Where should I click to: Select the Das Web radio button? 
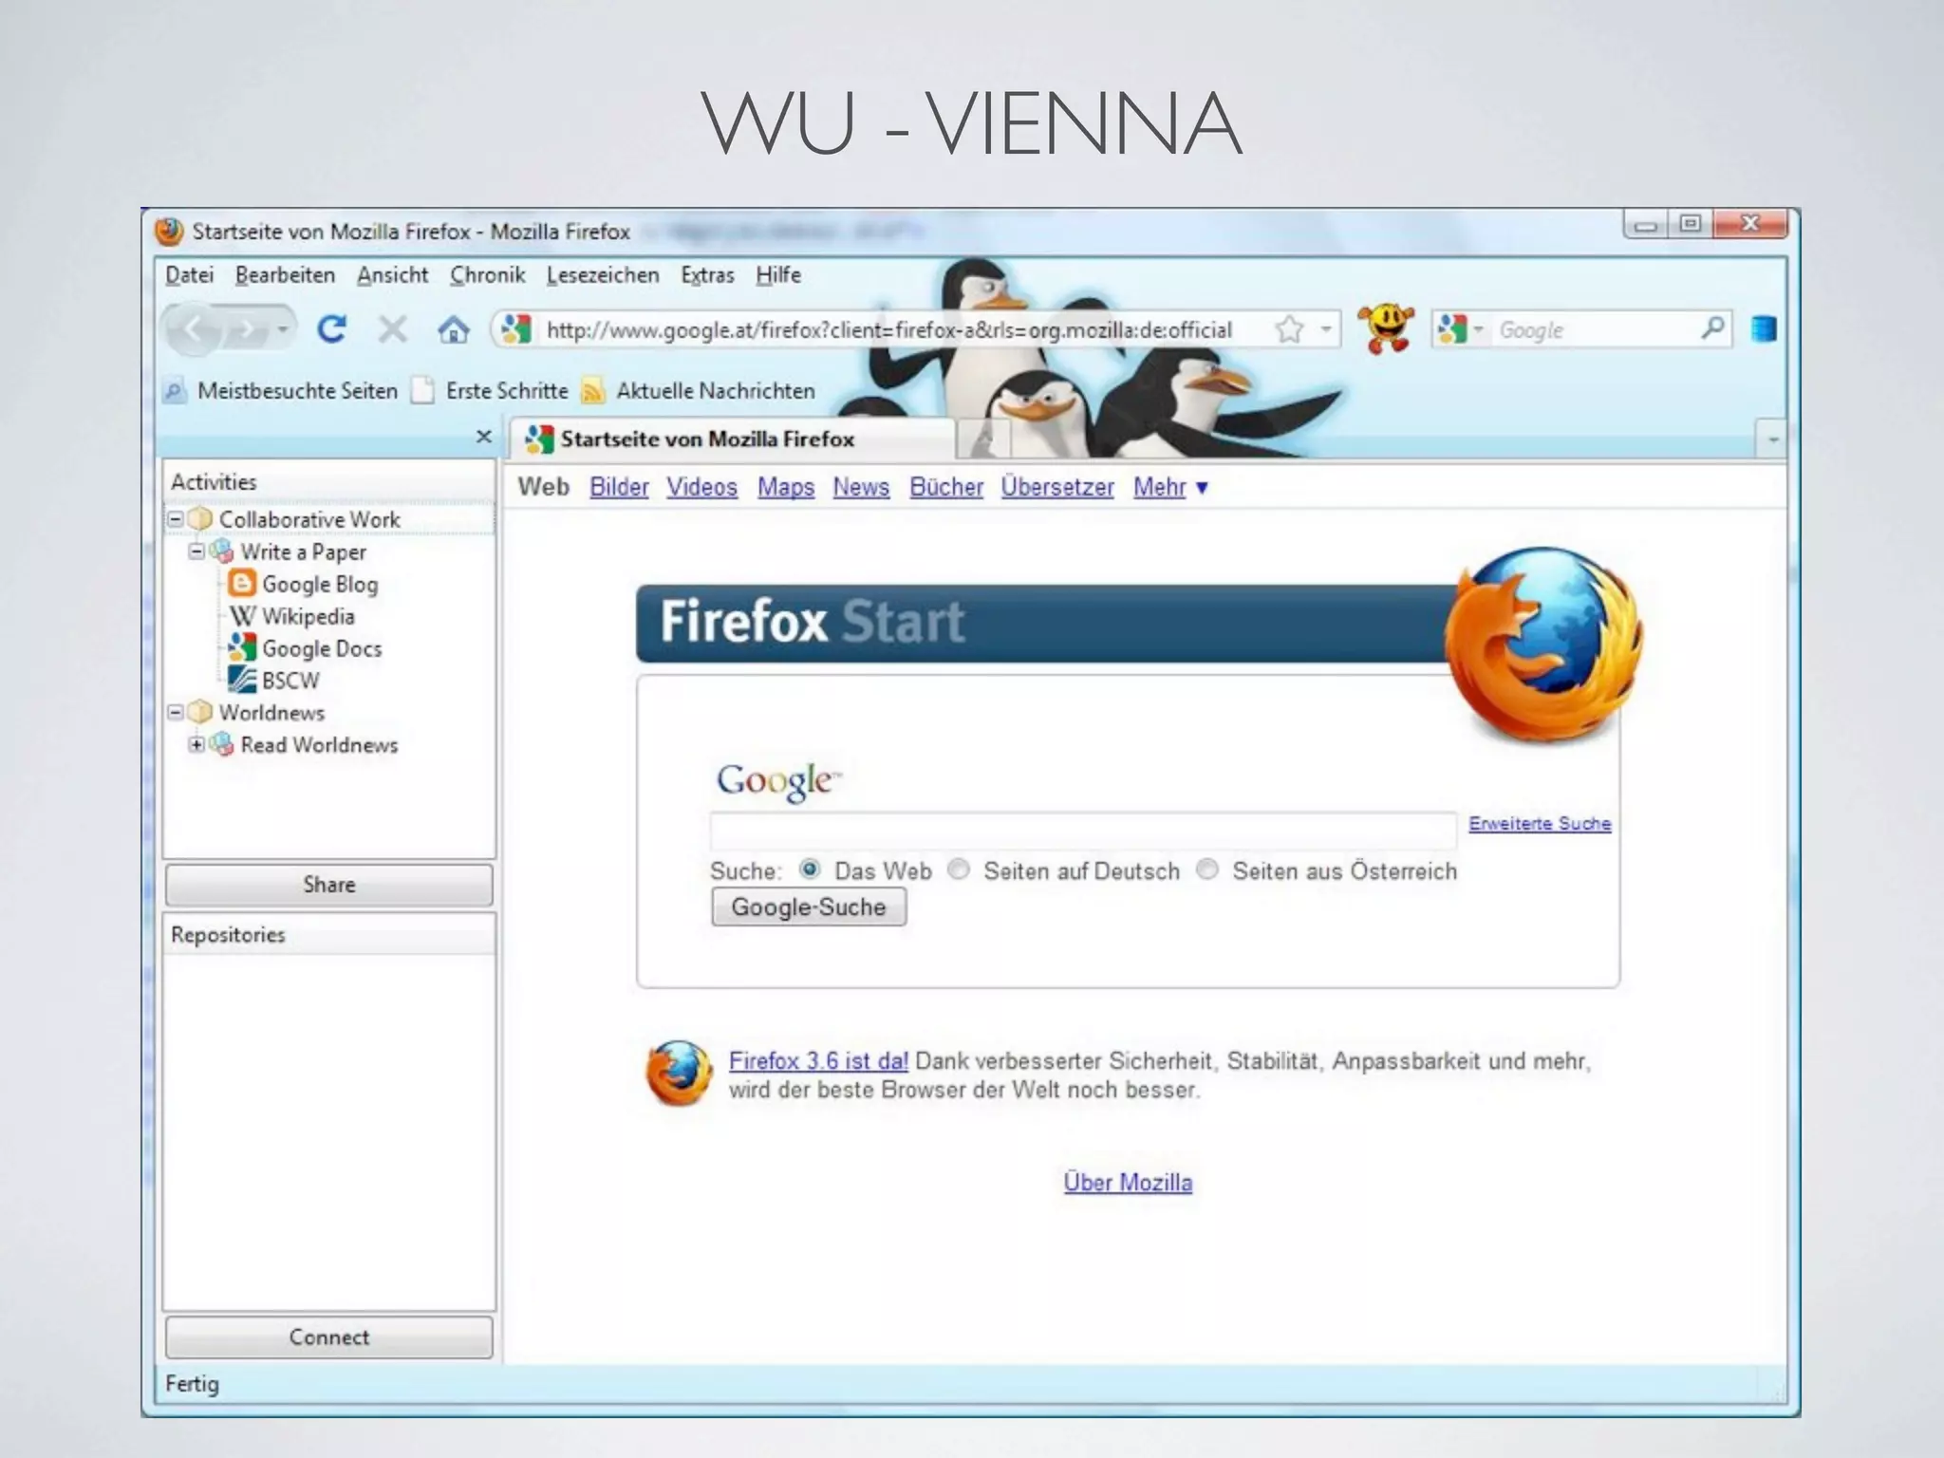[x=810, y=869]
